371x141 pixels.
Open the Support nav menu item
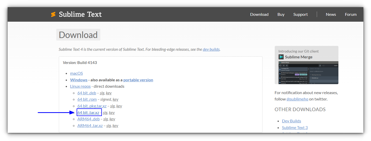click(300, 15)
